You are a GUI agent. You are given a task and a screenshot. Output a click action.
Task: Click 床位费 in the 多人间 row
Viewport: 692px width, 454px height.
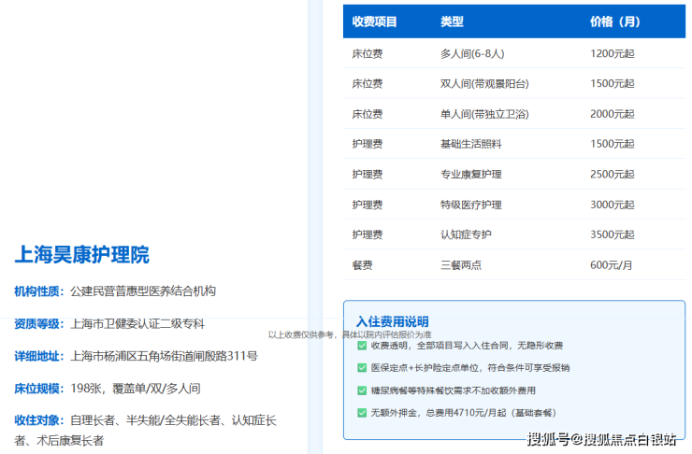click(368, 54)
